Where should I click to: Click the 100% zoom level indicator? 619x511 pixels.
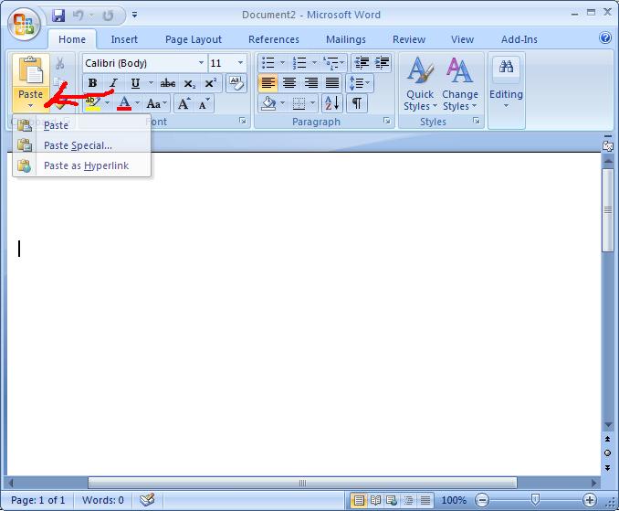pyautogui.click(x=454, y=500)
